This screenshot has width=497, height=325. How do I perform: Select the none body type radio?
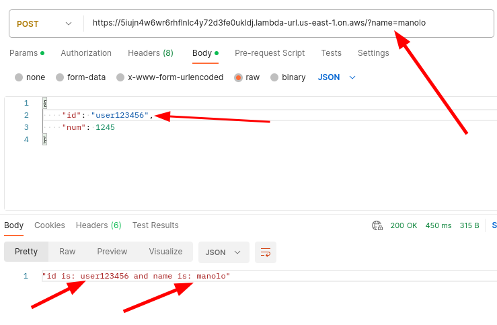click(19, 77)
